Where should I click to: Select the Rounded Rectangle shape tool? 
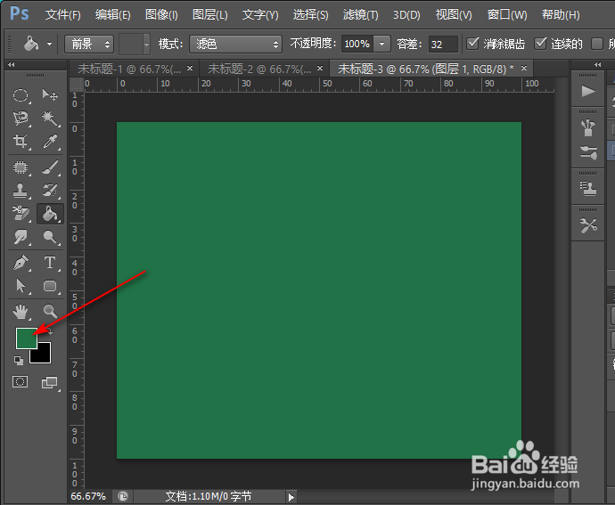tap(50, 286)
